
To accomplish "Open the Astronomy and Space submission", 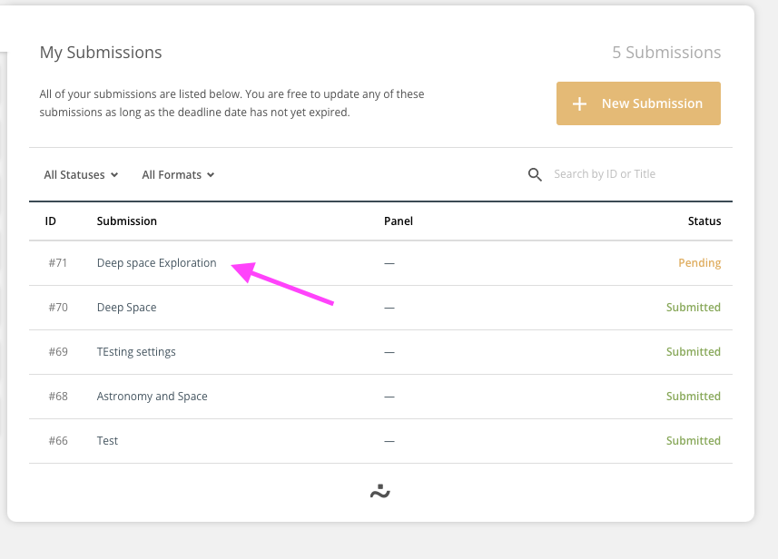I will 152,396.
